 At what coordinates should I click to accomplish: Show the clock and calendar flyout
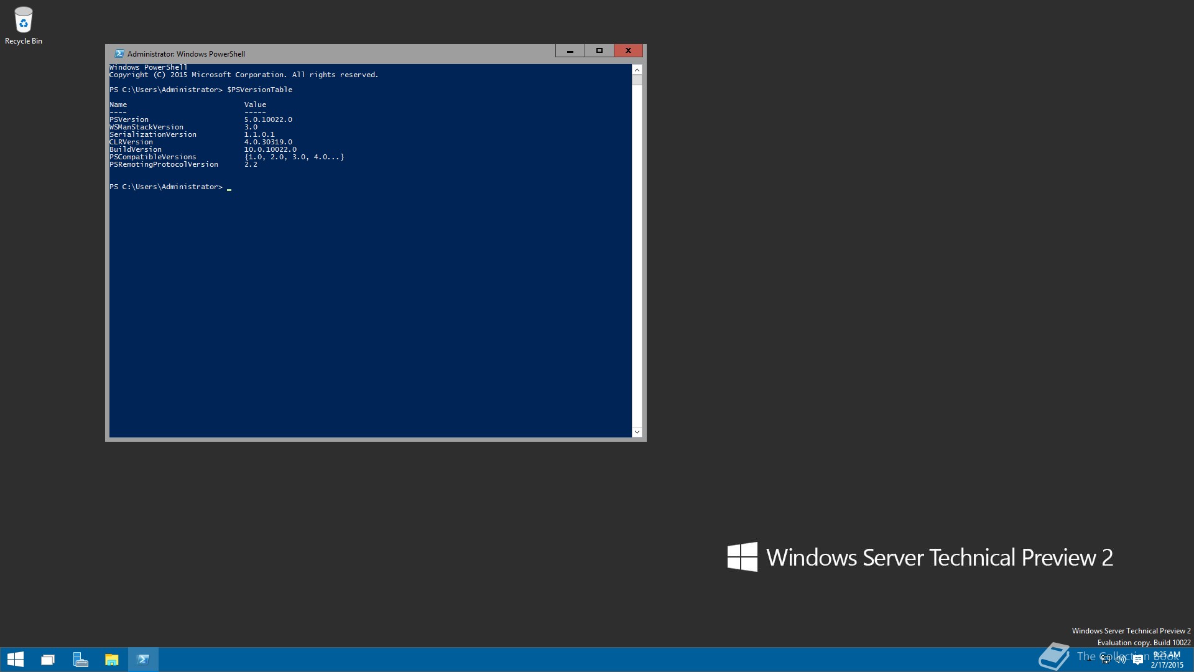click(1167, 660)
